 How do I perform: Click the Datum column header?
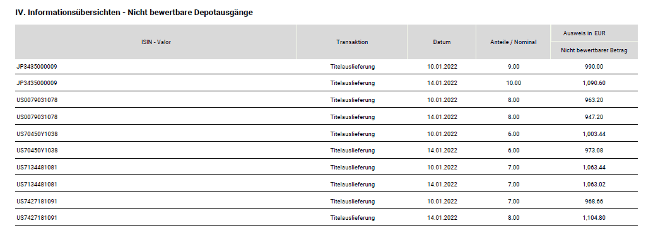click(442, 42)
